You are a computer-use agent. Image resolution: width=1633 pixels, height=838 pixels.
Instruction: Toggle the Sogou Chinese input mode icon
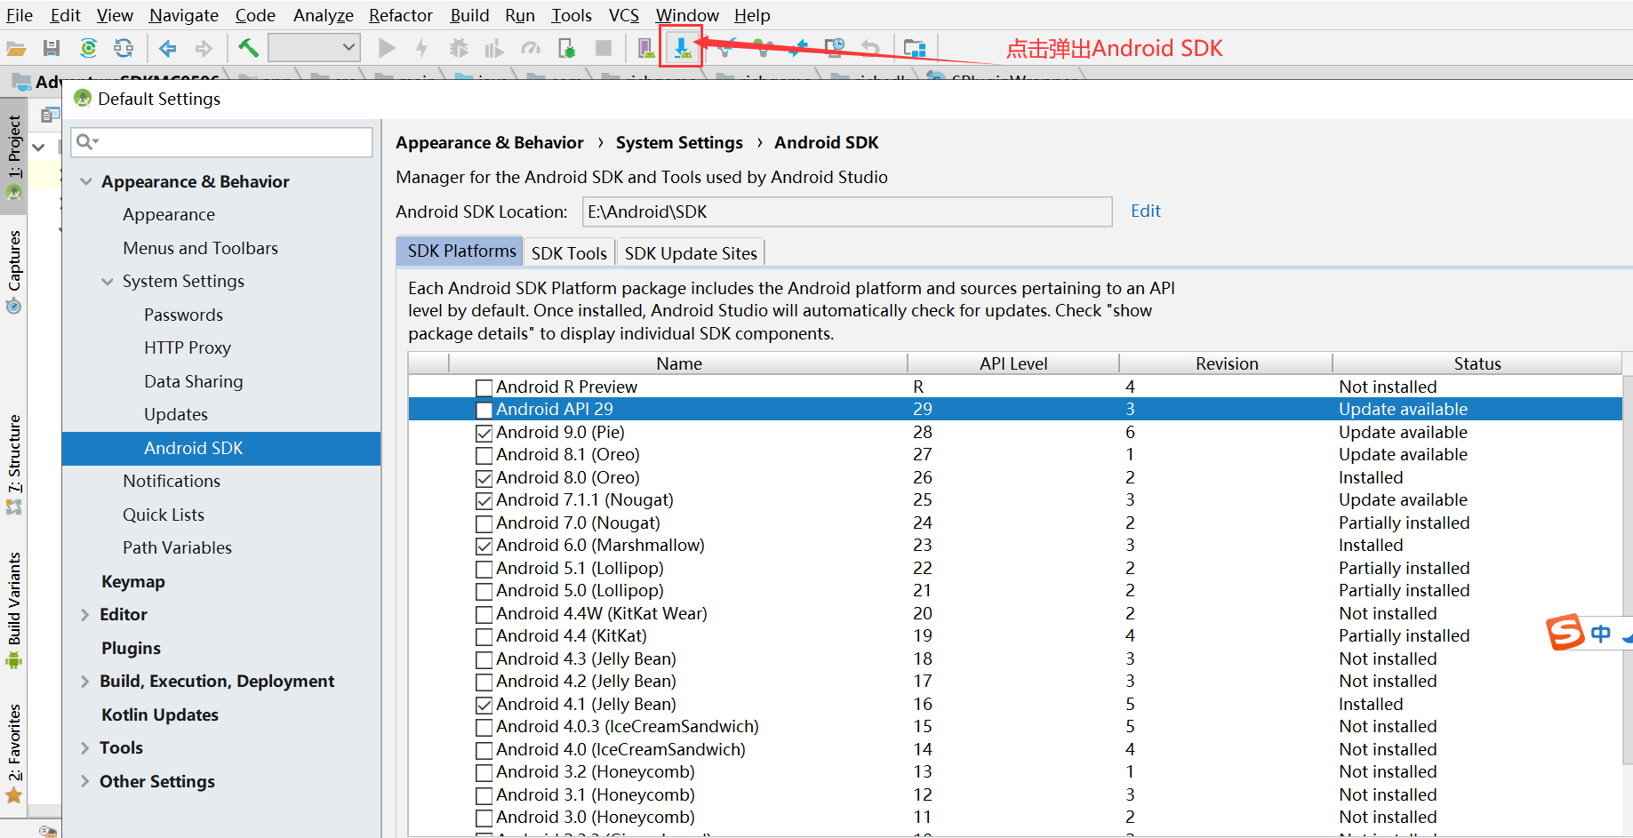[x=1601, y=634]
